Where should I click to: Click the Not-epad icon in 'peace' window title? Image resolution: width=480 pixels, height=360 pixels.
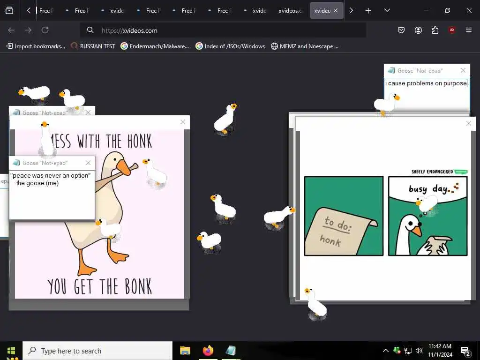(16, 163)
